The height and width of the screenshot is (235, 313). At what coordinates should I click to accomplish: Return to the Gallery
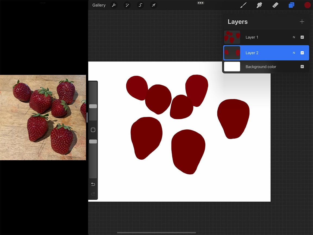point(99,5)
